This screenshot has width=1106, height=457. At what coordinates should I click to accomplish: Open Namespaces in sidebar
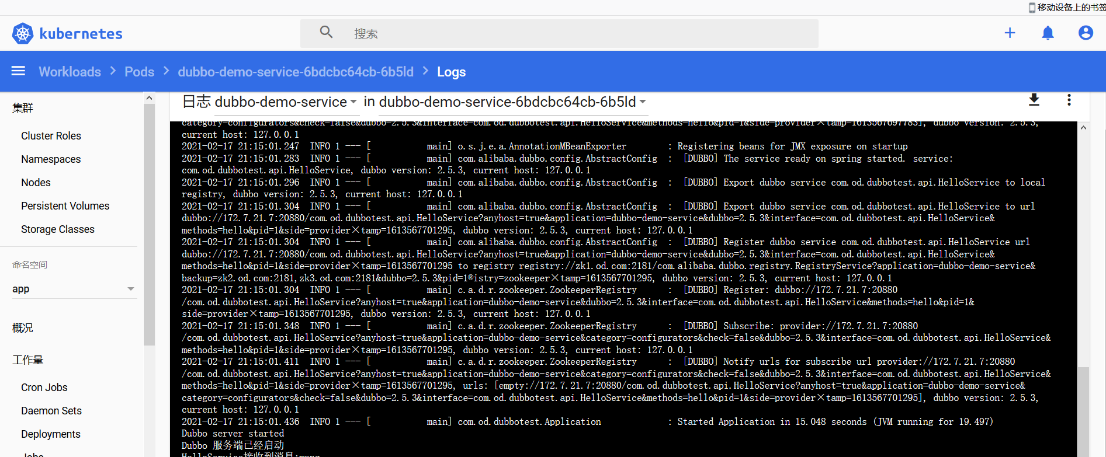[x=51, y=159]
